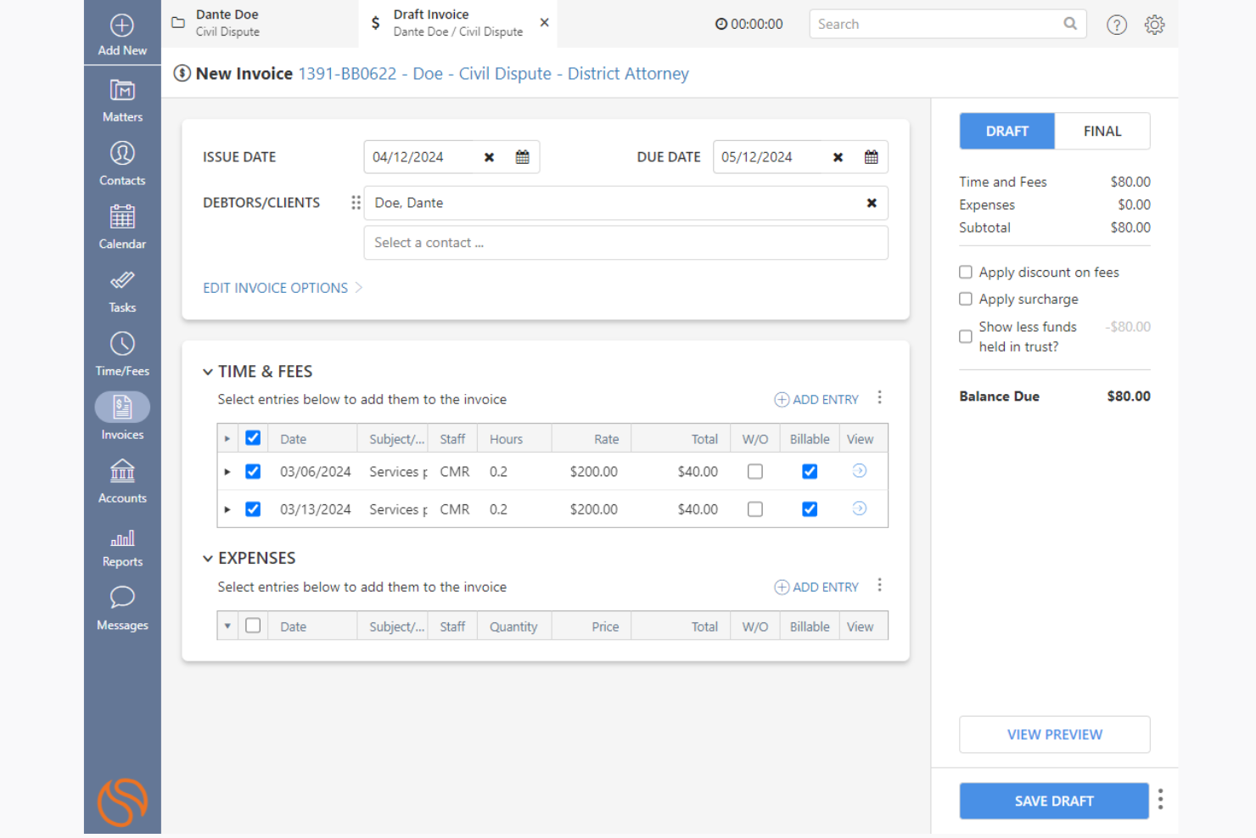
Task: Click the Save Draft button
Action: 1054,801
